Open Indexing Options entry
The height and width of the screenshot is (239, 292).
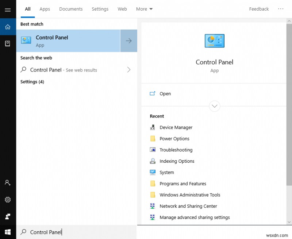[x=177, y=161]
